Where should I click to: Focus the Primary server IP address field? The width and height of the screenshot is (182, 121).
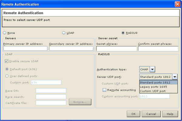[25, 49]
